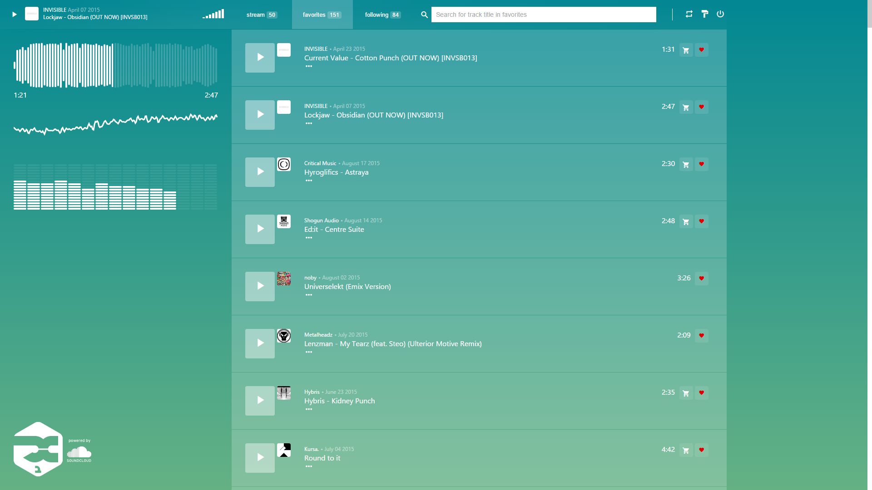Toggle the repeat icon in header
This screenshot has height=490, width=872.
coord(689,14)
